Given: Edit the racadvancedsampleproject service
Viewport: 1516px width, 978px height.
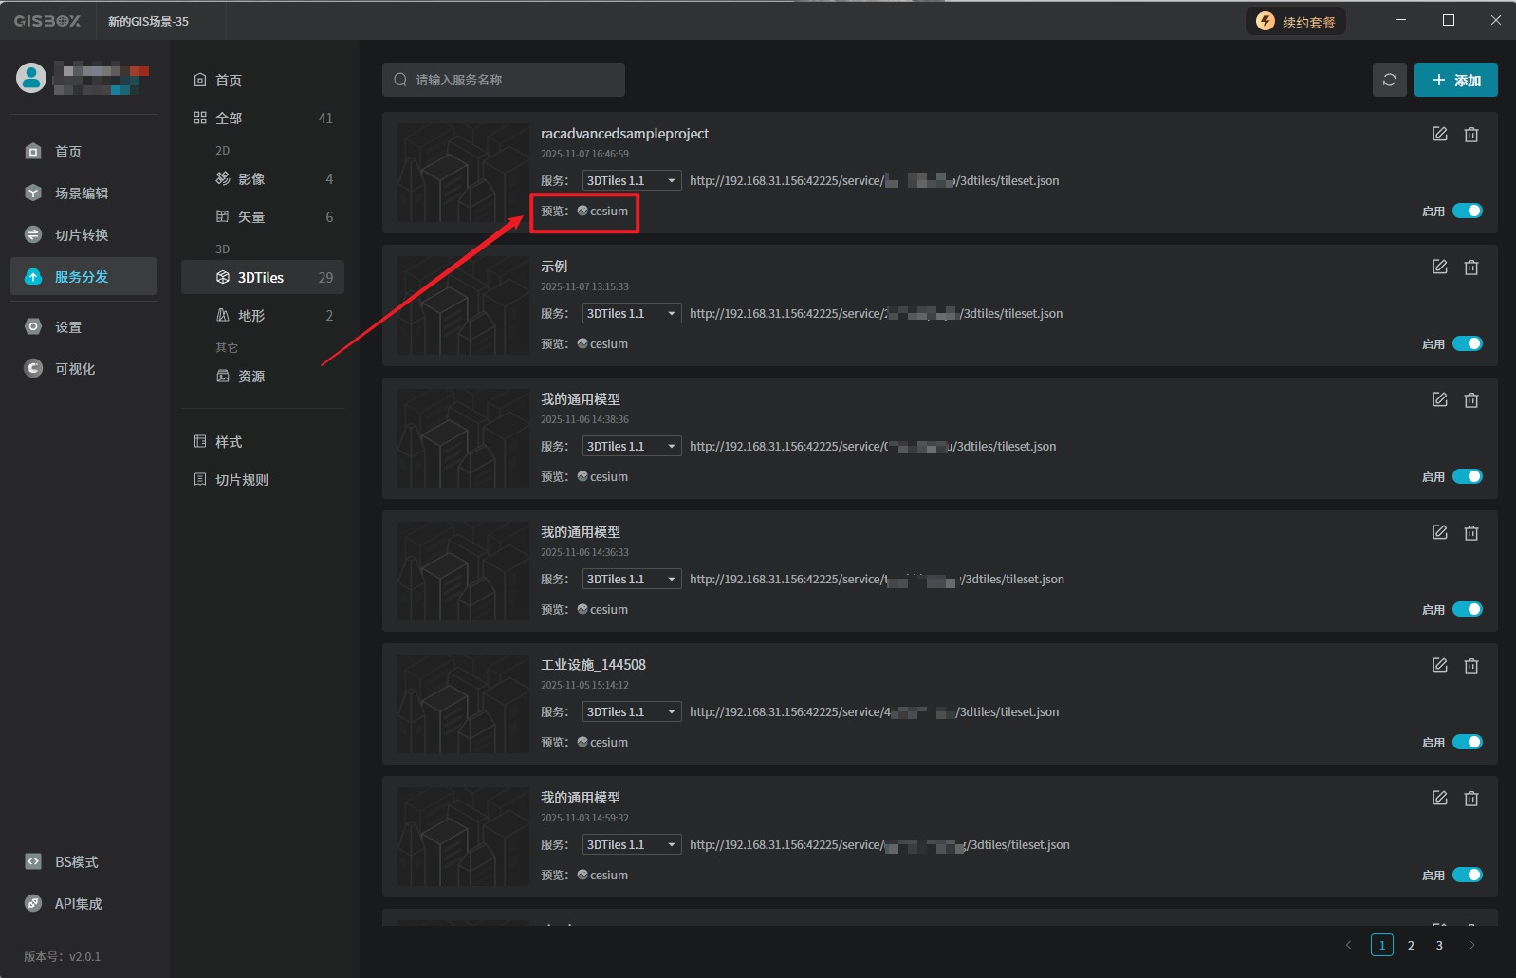Looking at the screenshot, I should tap(1439, 134).
